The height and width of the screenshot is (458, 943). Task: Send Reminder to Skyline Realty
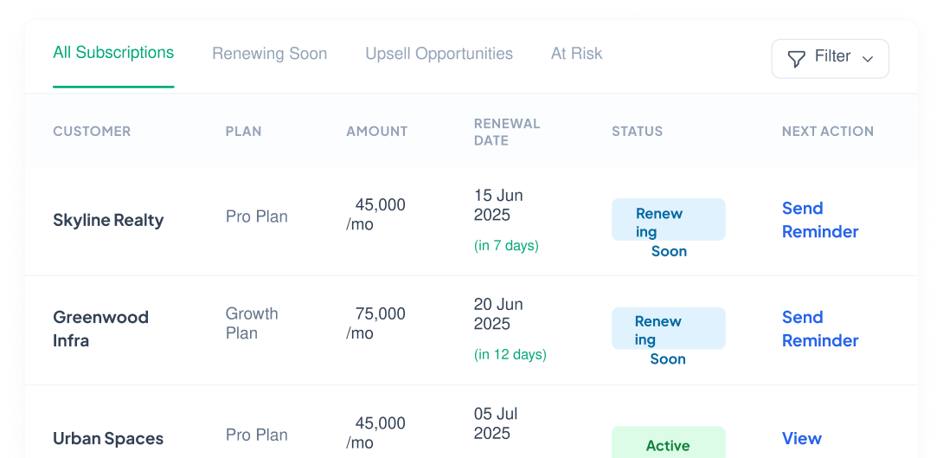pos(819,220)
